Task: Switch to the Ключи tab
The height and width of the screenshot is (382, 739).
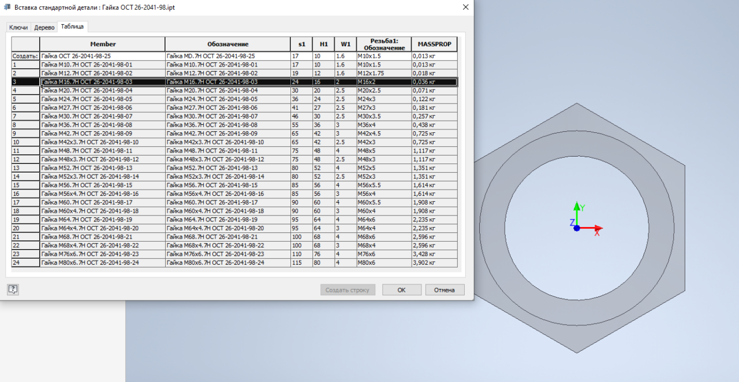Action: (x=18, y=27)
